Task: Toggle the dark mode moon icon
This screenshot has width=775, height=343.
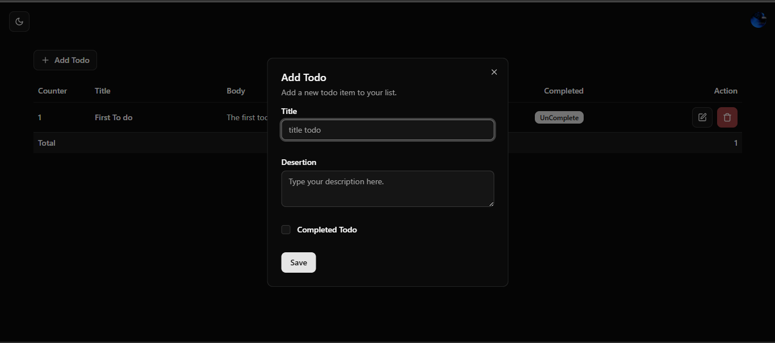Action: click(x=19, y=22)
